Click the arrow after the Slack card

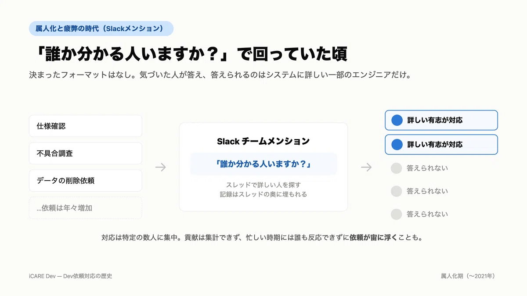(x=366, y=167)
